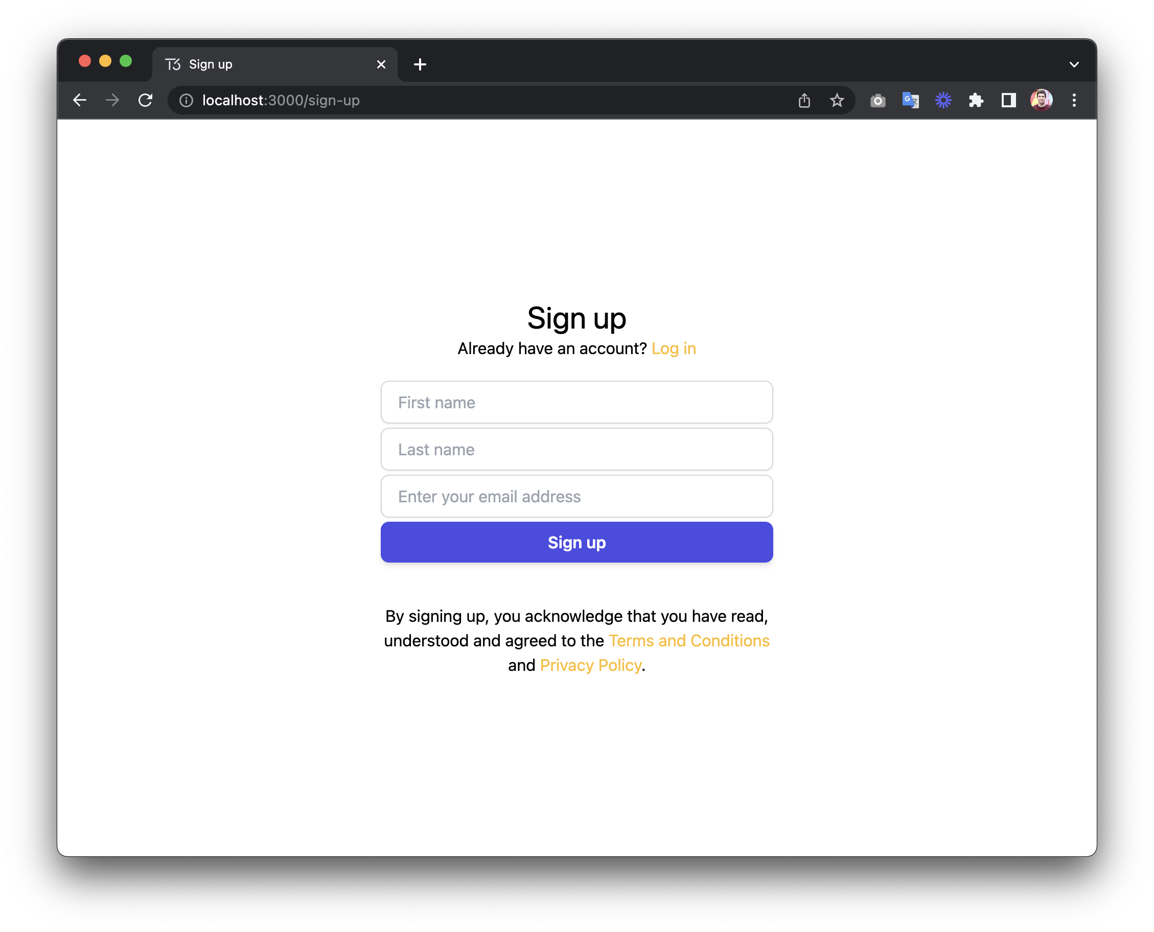Reload the current page

pyautogui.click(x=145, y=100)
